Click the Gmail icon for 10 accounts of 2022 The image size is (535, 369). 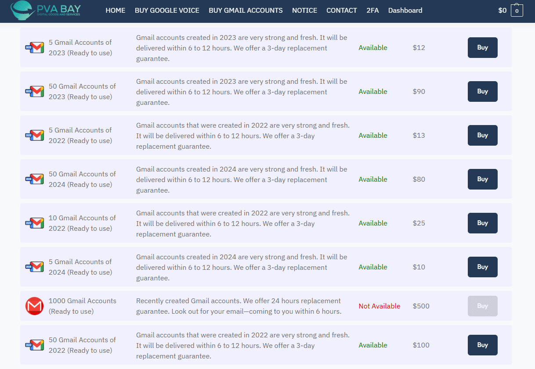pyautogui.click(x=35, y=223)
